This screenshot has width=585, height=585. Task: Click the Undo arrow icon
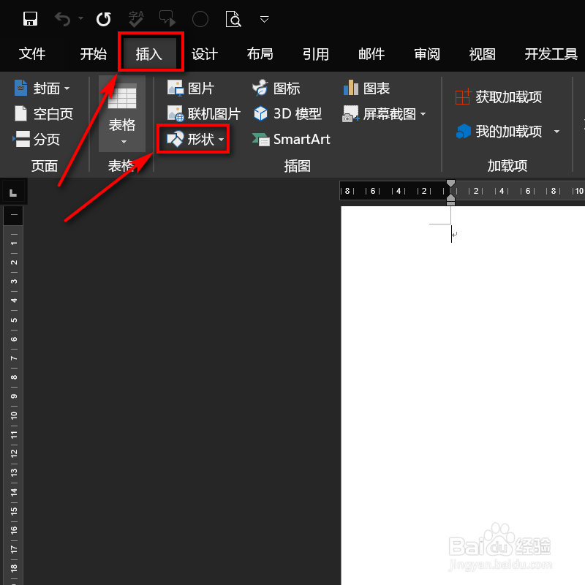tap(62, 19)
